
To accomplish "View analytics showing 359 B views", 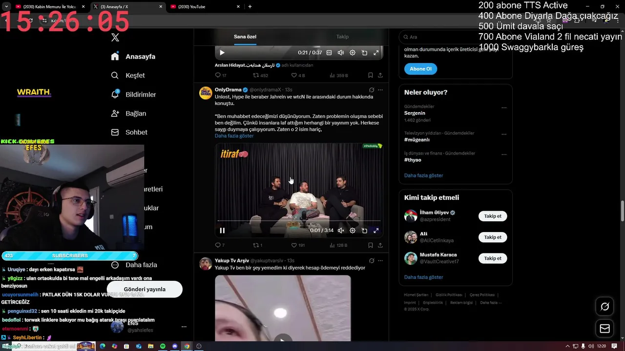I will [339, 76].
